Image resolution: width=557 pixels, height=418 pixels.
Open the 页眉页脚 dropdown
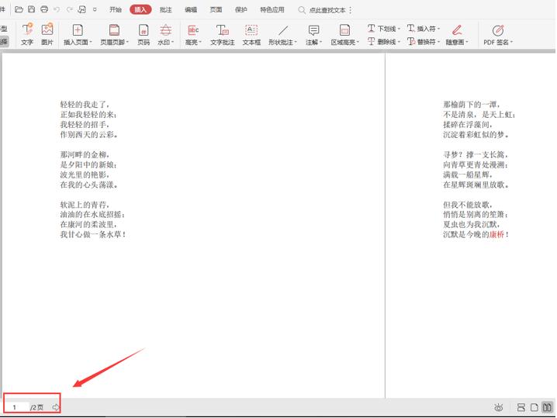(114, 34)
